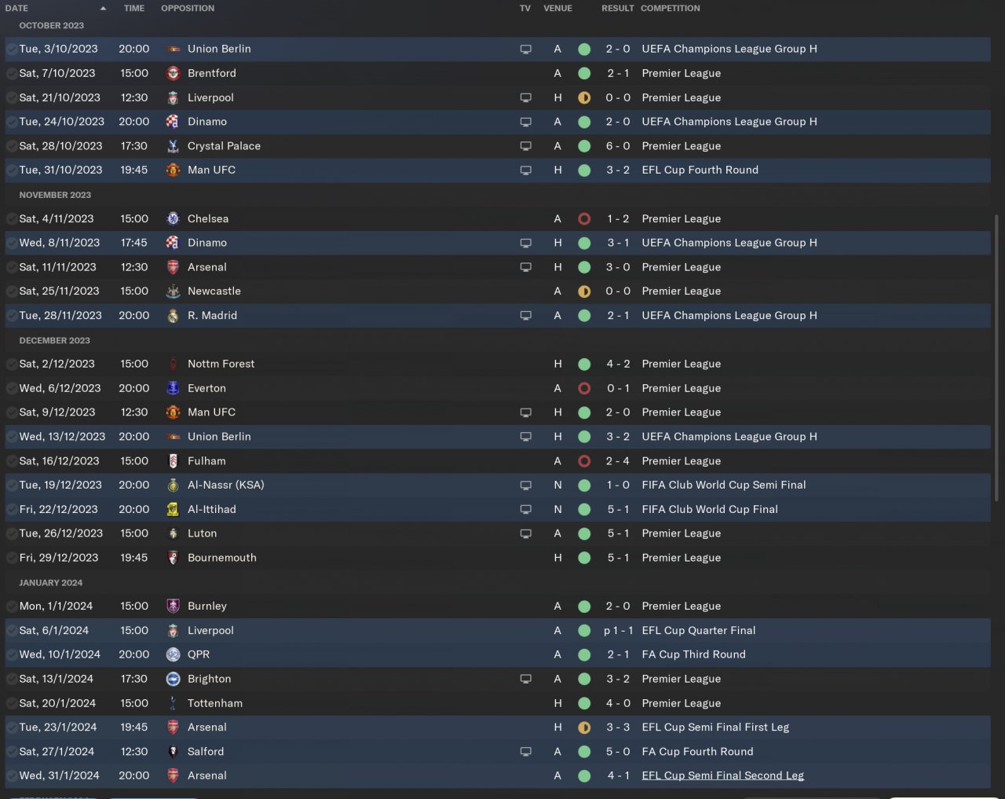The width and height of the screenshot is (1005, 799).
Task: Click TV icon on Crystal Palace fixture
Action: pyautogui.click(x=526, y=146)
